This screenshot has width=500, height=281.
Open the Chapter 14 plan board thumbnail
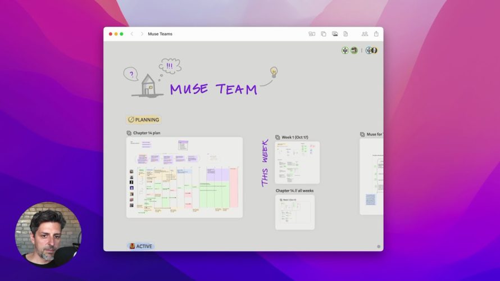point(184,178)
